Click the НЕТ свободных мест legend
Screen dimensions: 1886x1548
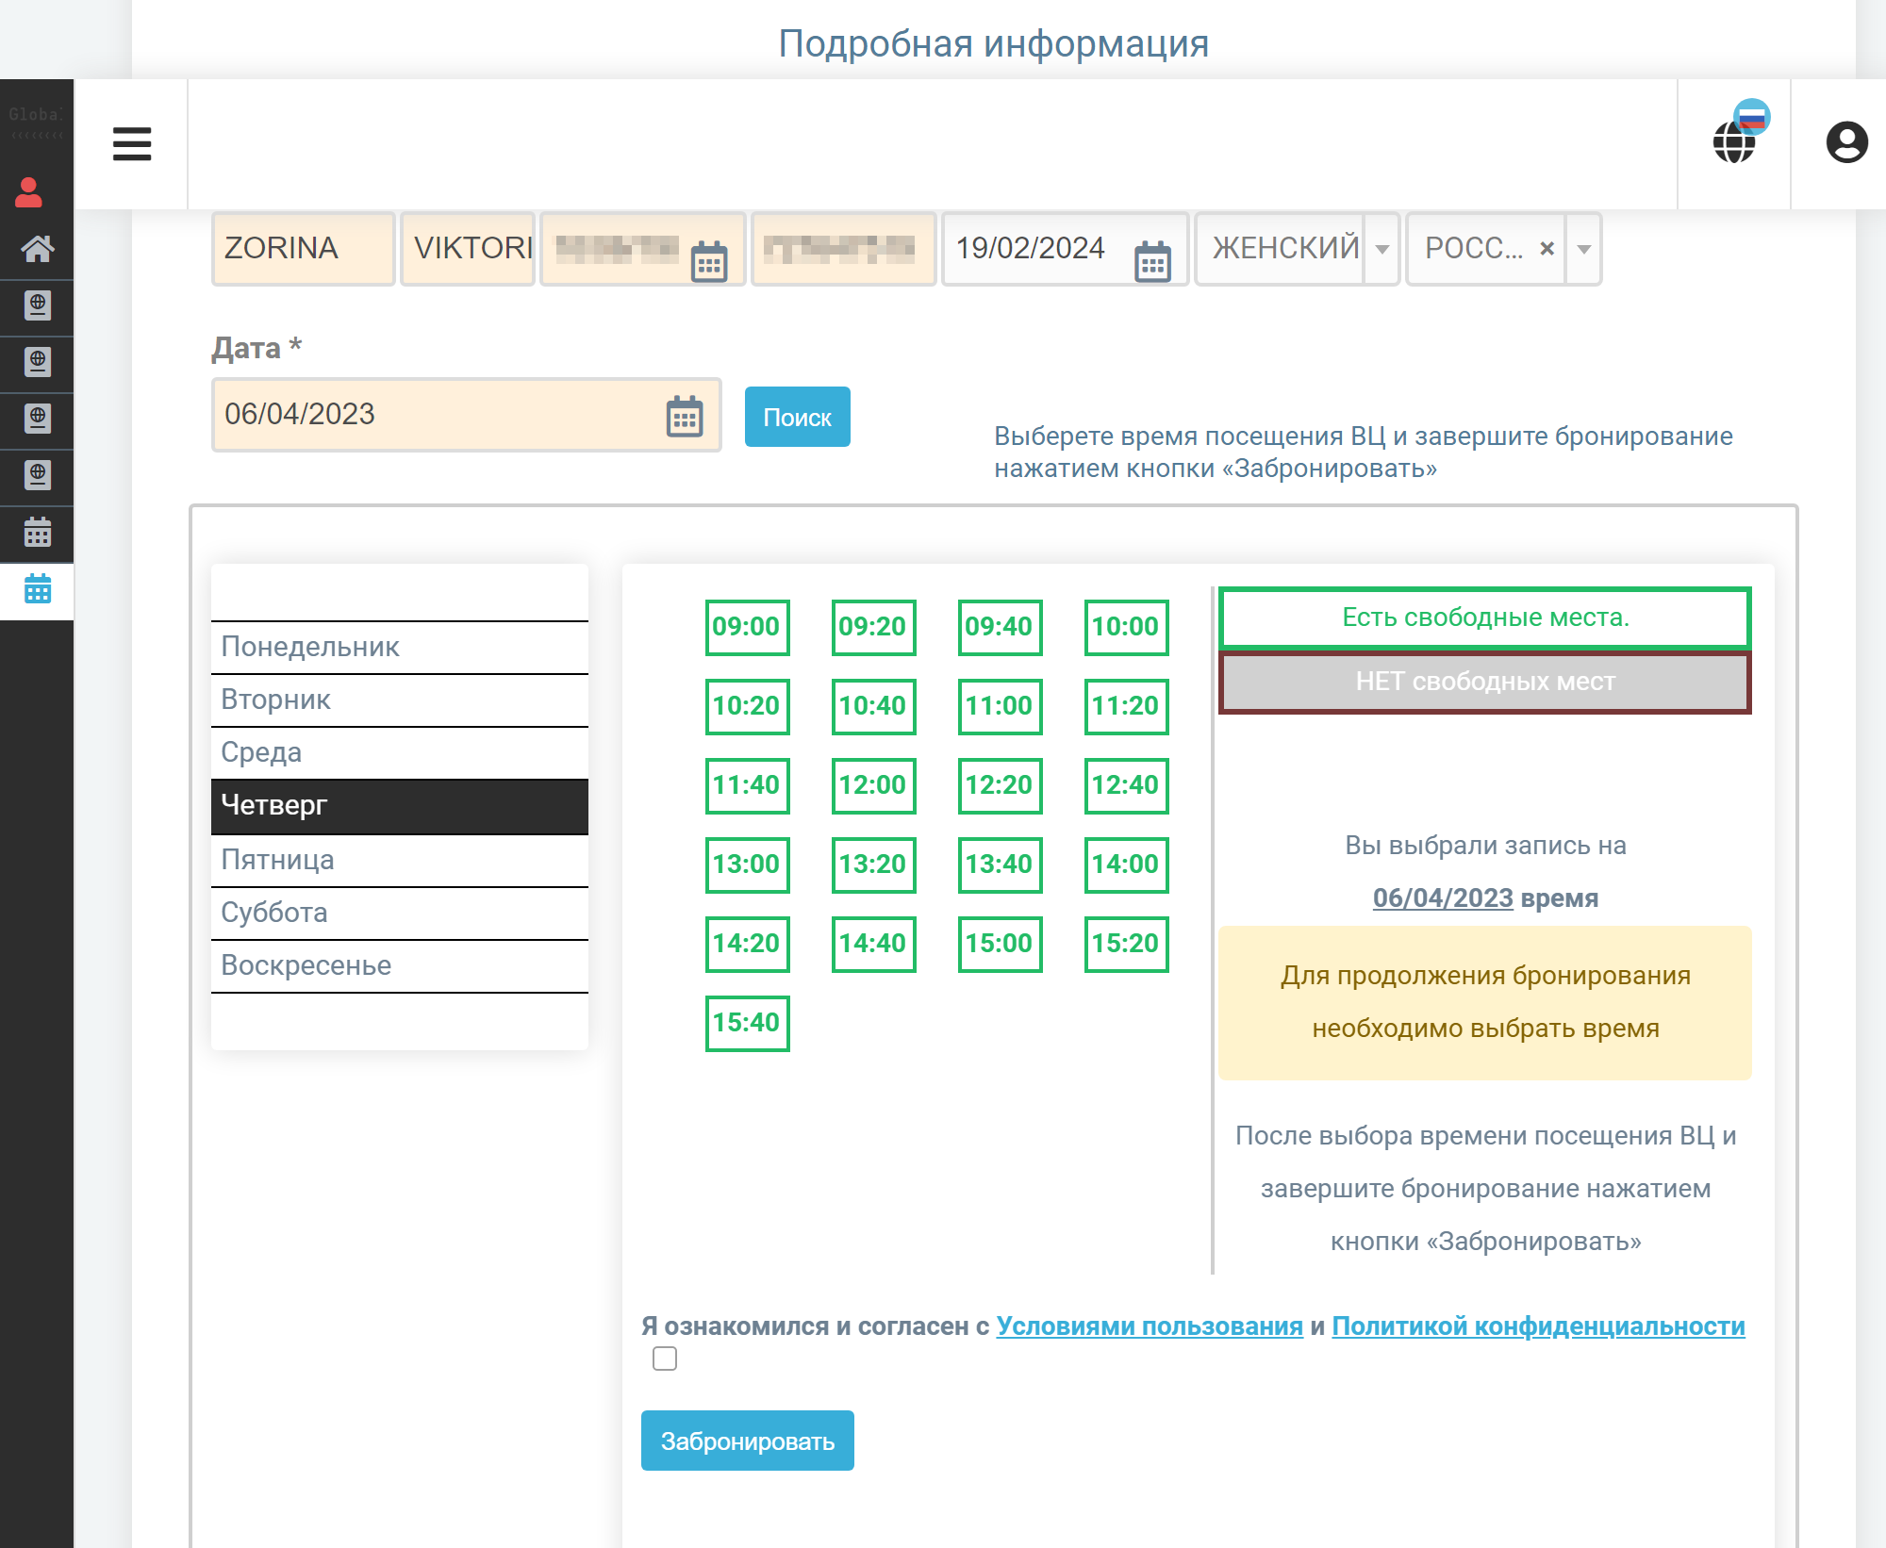[x=1485, y=682]
